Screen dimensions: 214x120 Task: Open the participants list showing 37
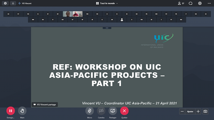[181, 3]
